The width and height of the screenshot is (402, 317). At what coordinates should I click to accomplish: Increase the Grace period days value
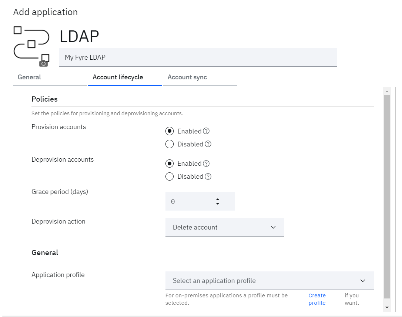point(218,199)
